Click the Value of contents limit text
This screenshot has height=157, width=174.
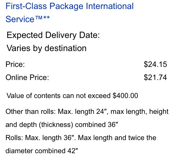(x=72, y=96)
